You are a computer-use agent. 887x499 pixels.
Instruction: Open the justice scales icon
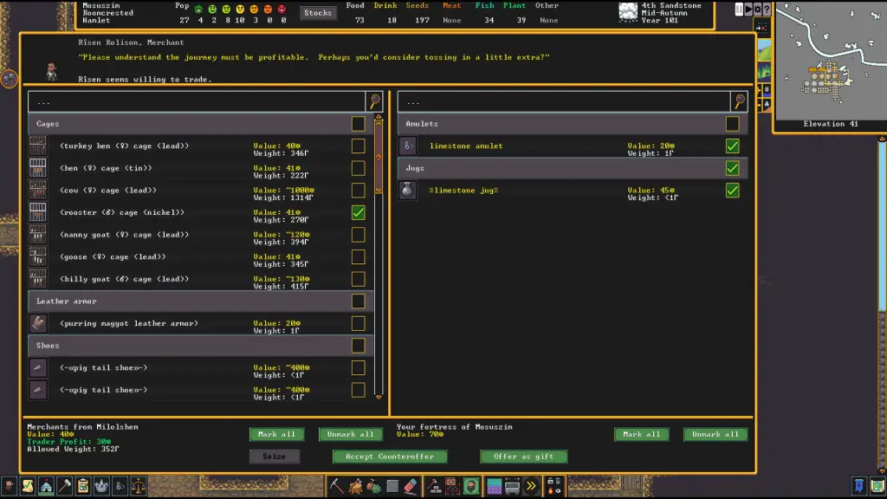click(x=138, y=486)
